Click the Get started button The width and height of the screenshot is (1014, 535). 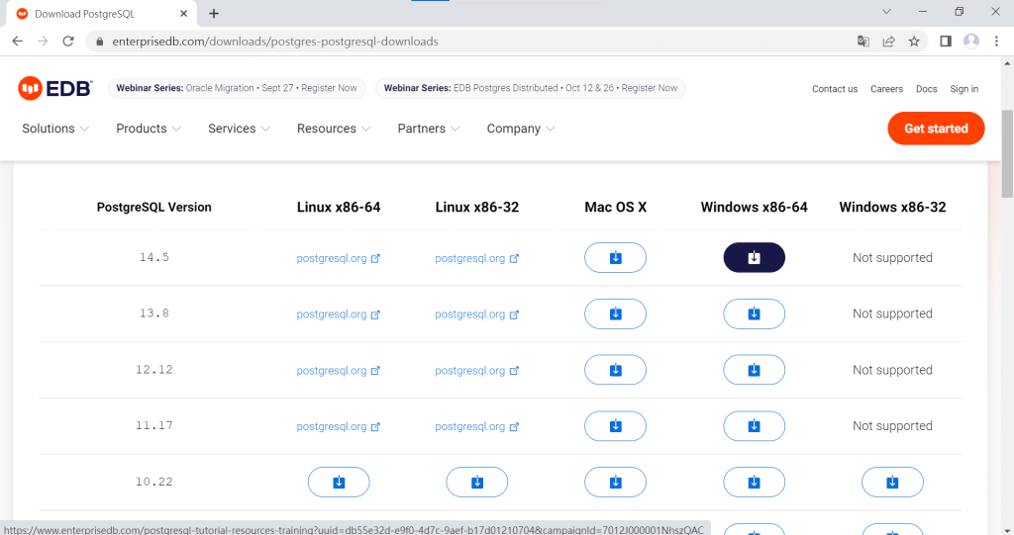pyautogui.click(x=936, y=129)
